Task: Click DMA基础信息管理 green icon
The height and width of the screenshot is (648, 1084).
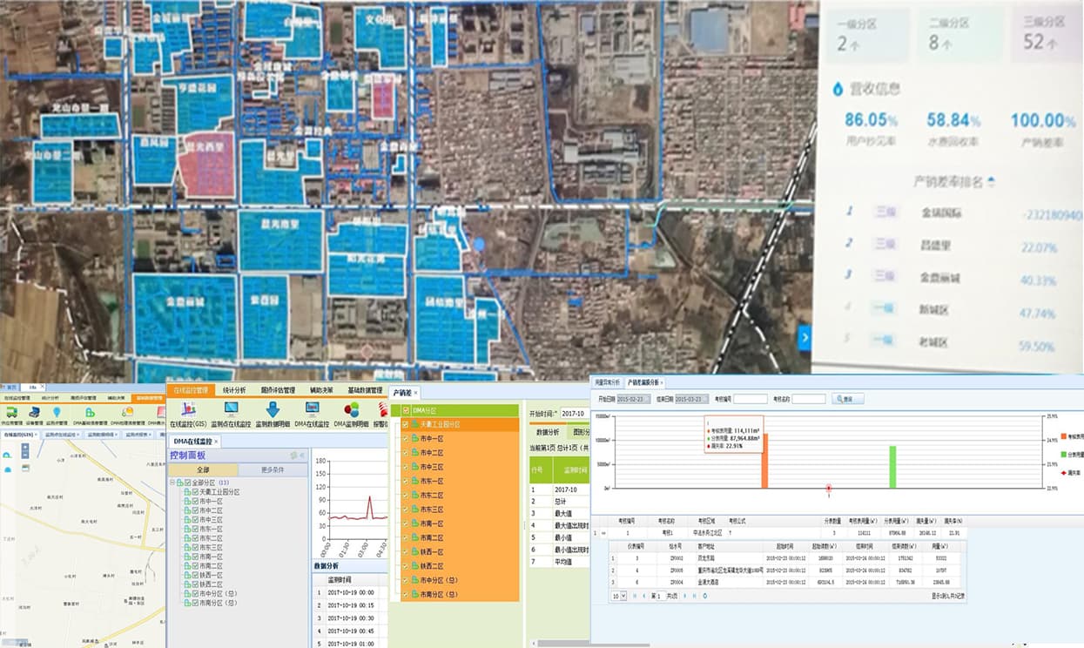Action: coord(90,412)
